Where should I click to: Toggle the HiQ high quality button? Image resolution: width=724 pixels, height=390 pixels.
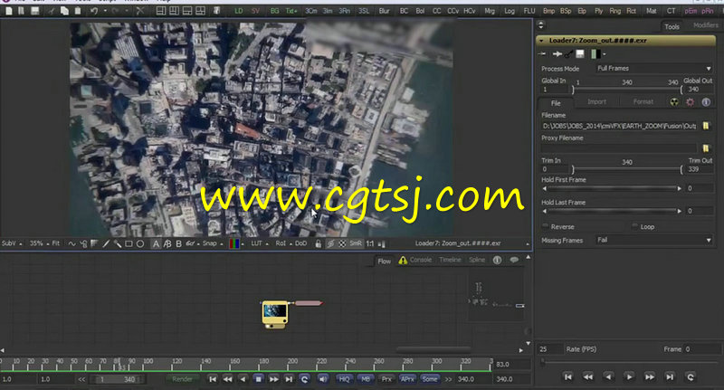click(344, 379)
